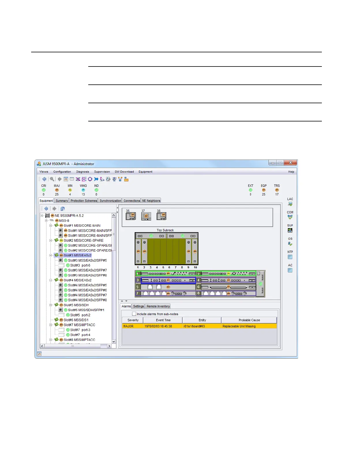Select Slot#4 MSS/EASv2/SFP#6 tree item
353x458 pixels.
coord(87,290)
